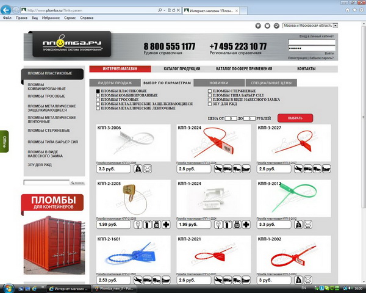Click the money bag icon under КПП-1-2002

298,280
